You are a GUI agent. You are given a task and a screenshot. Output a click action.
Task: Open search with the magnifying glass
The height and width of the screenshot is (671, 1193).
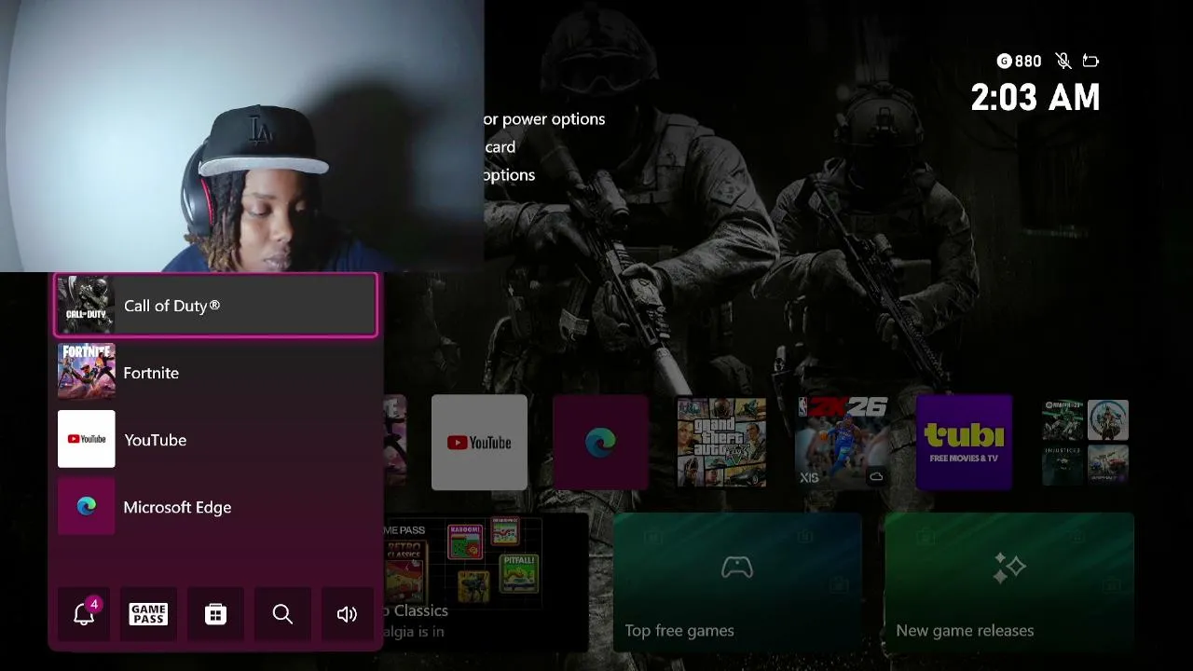[x=282, y=614]
